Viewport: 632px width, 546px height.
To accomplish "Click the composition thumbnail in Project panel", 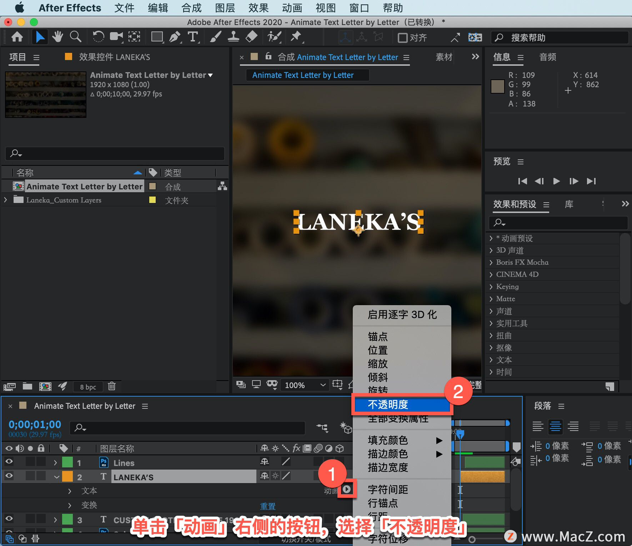I will coord(46,95).
